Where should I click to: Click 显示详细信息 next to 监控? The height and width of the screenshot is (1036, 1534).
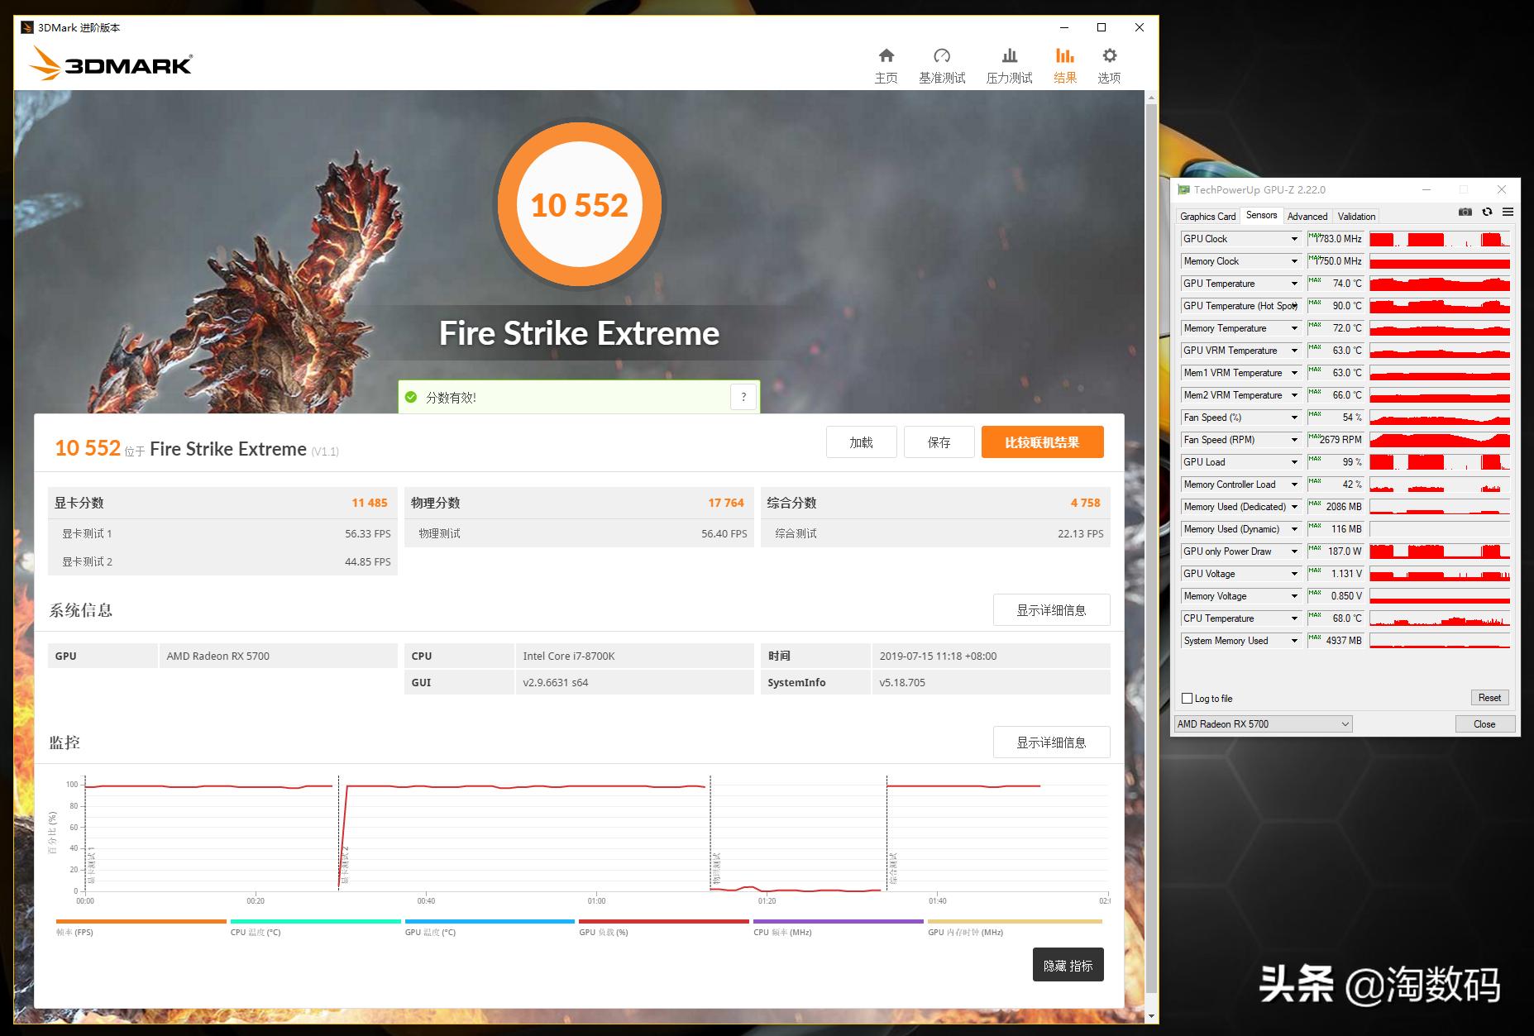[1051, 742]
